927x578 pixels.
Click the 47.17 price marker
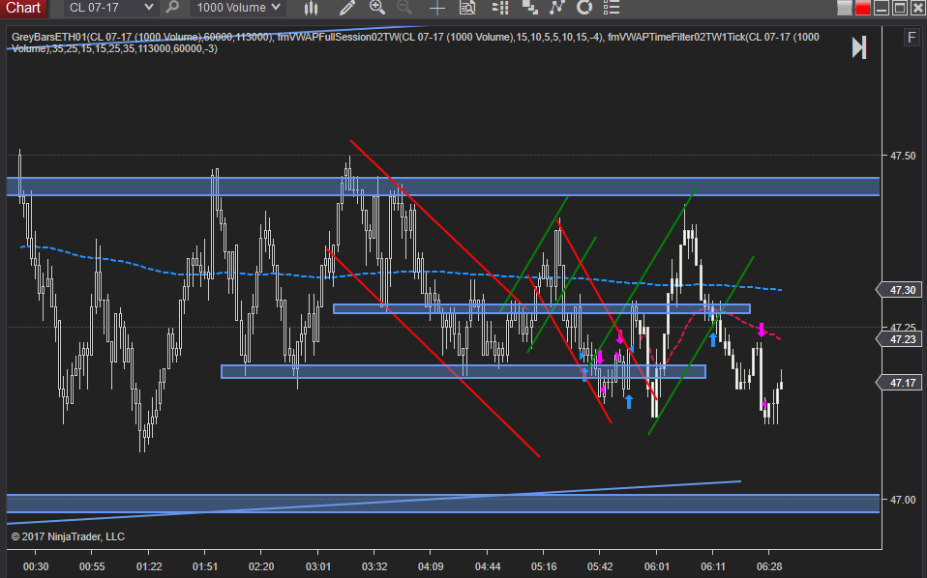coord(901,383)
